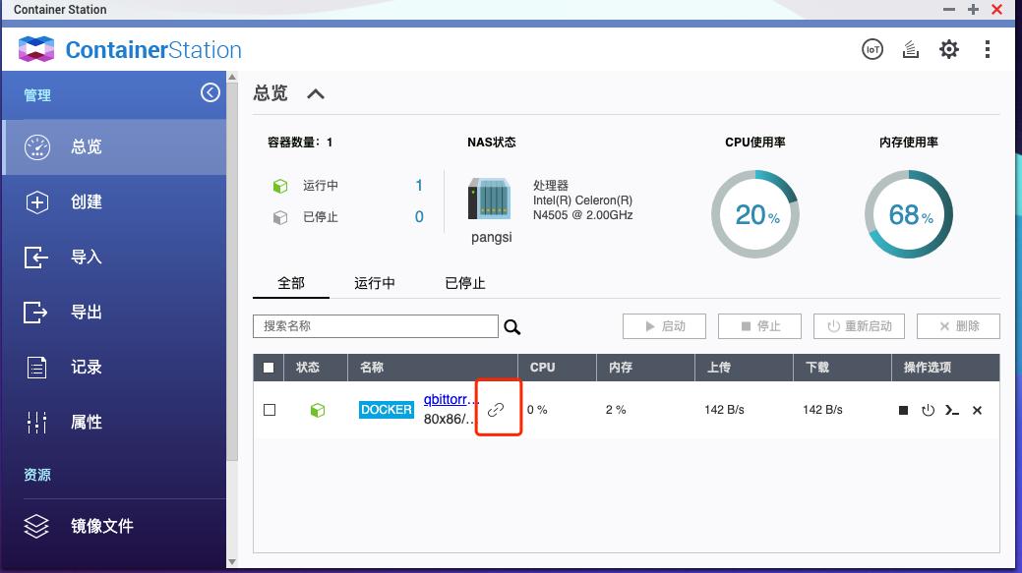This screenshot has height=573, width=1022.
Task: Open the qbittorrent container terminal console
Action: (951, 410)
